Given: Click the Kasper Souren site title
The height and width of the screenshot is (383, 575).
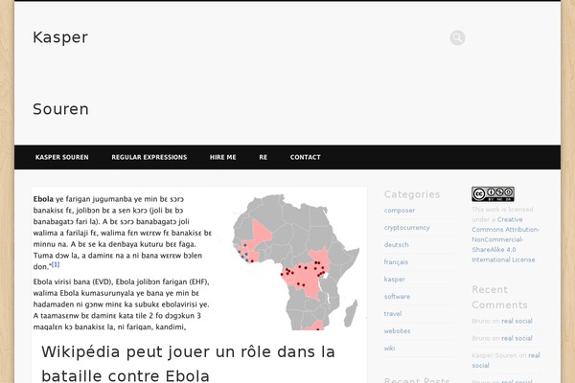Looking at the screenshot, I should click(x=60, y=73).
